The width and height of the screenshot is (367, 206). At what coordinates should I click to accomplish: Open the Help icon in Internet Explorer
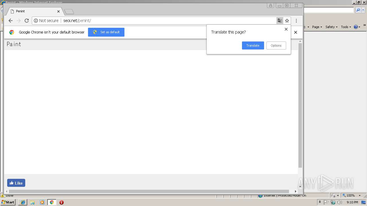click(357, 27)
